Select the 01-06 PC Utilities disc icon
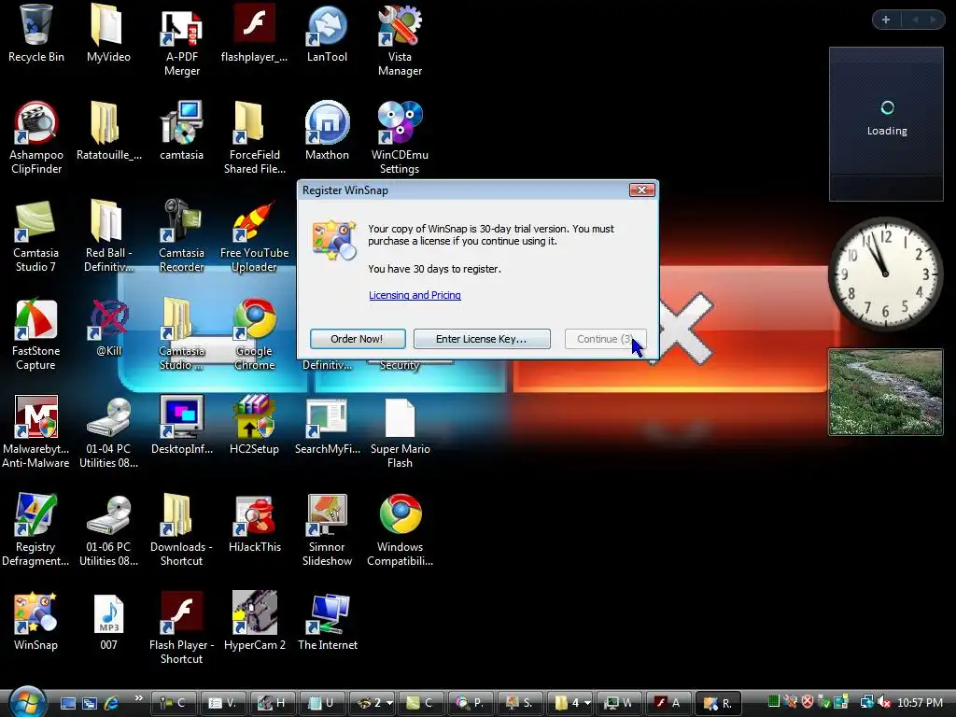The width and height of the screenshot is (956, 717). (108, 515)
